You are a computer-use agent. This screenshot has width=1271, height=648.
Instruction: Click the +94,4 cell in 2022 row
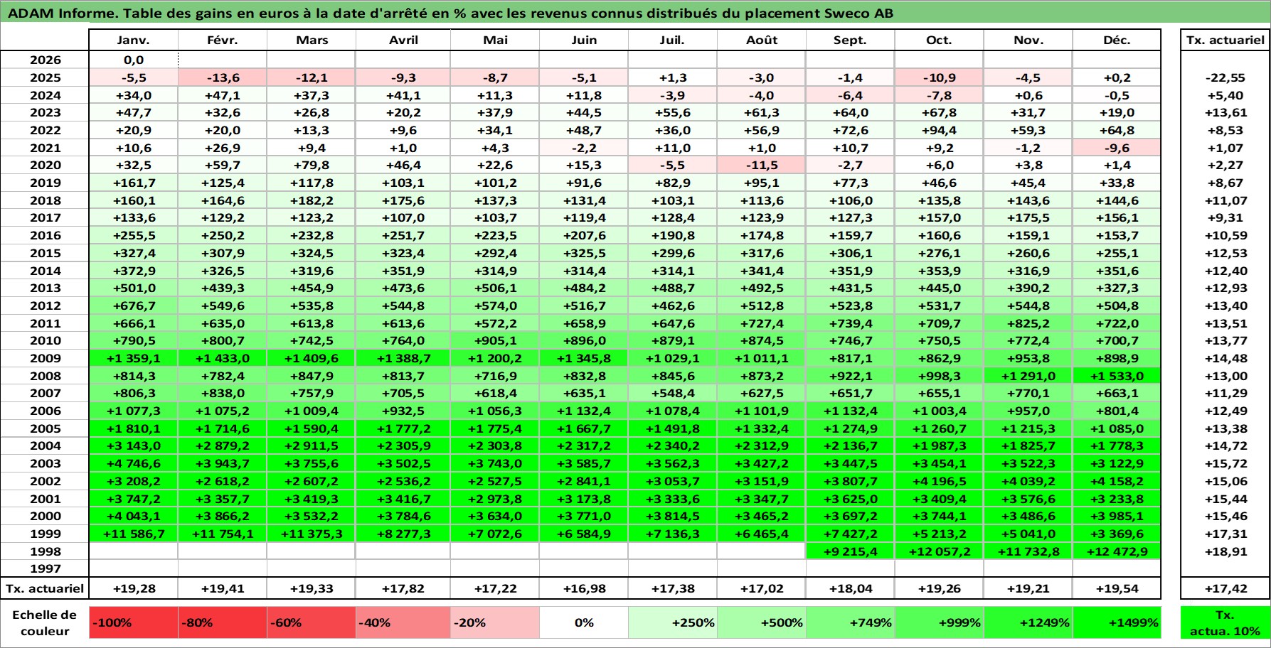[939, 130]
